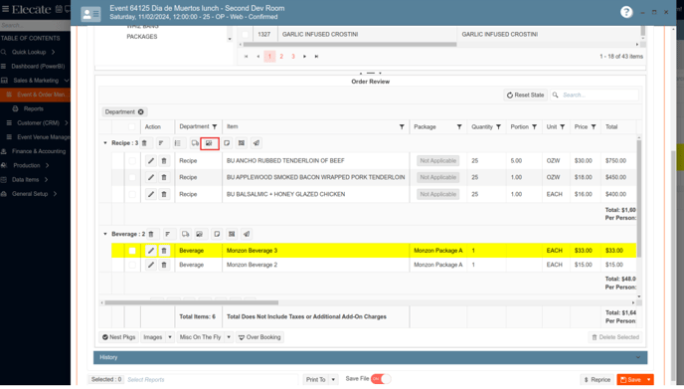Screen dimensions: 684x389
Task: Click the grid icon in Recipe group row
Action: 242,143
